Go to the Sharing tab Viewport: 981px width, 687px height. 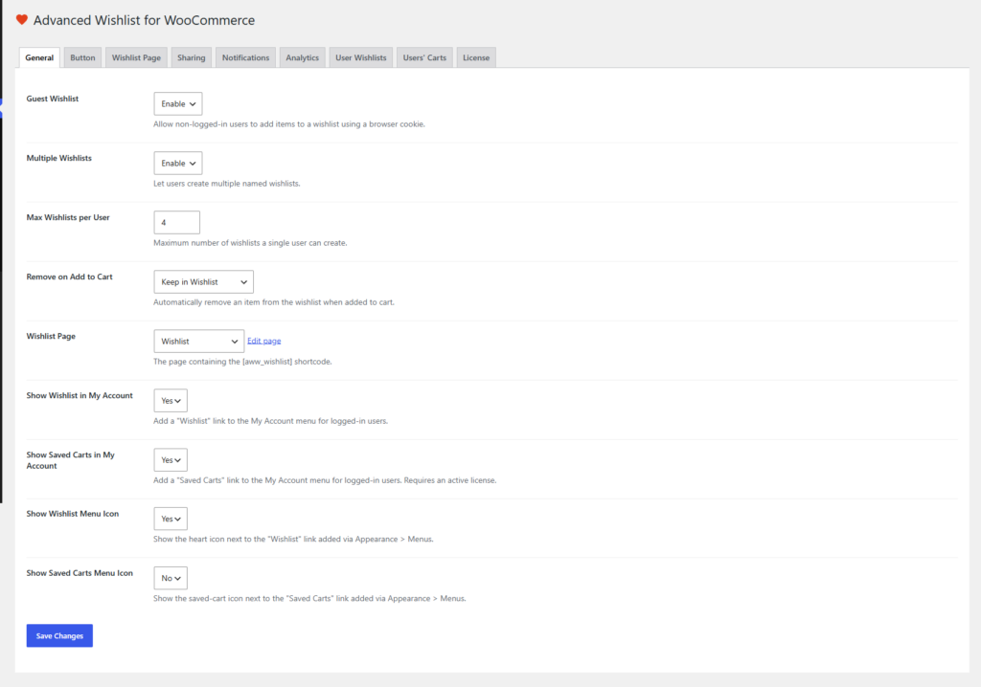tap(191, 57)
